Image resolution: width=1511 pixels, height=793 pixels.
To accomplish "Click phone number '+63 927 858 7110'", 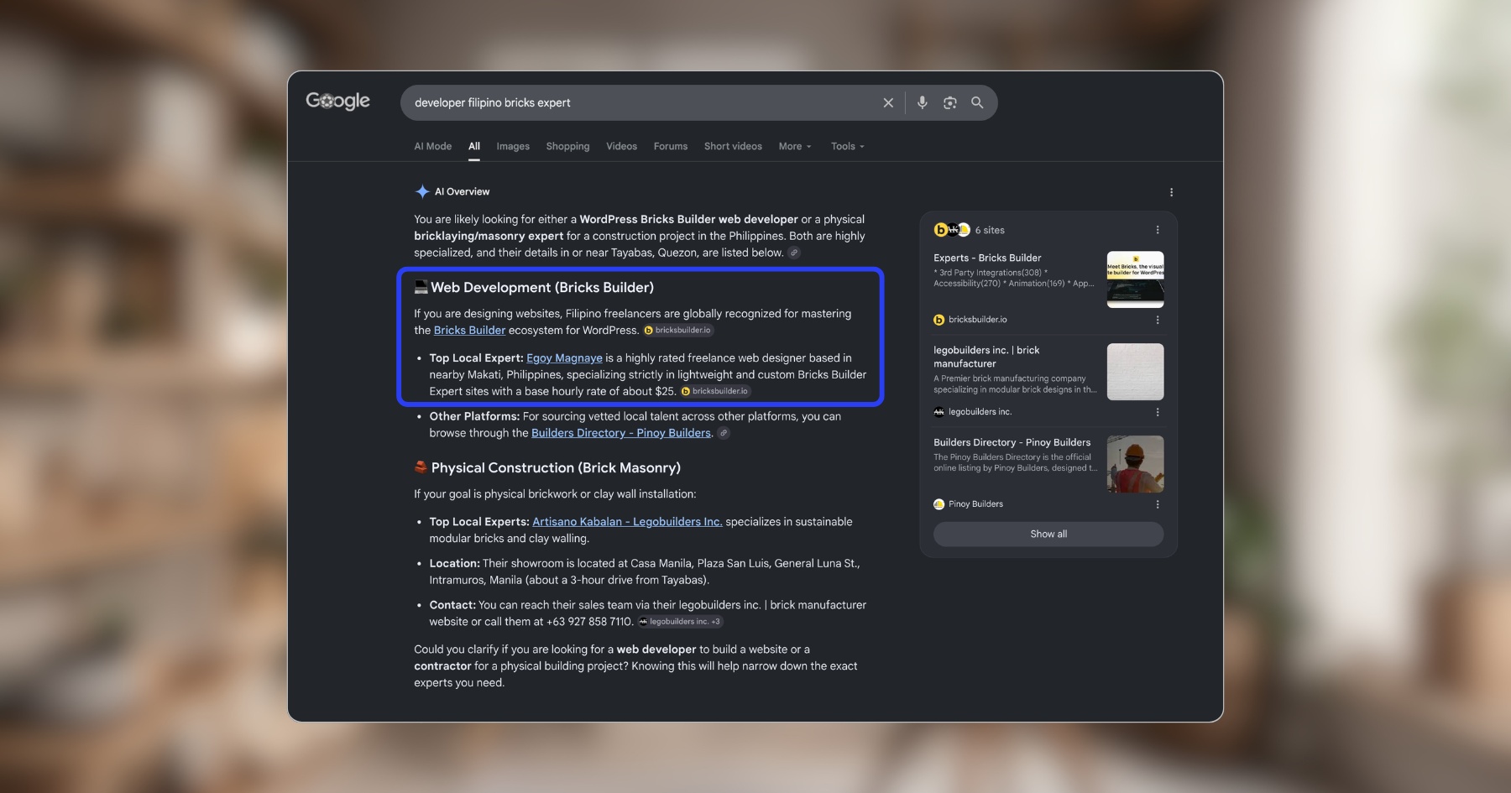I will 589,622.
